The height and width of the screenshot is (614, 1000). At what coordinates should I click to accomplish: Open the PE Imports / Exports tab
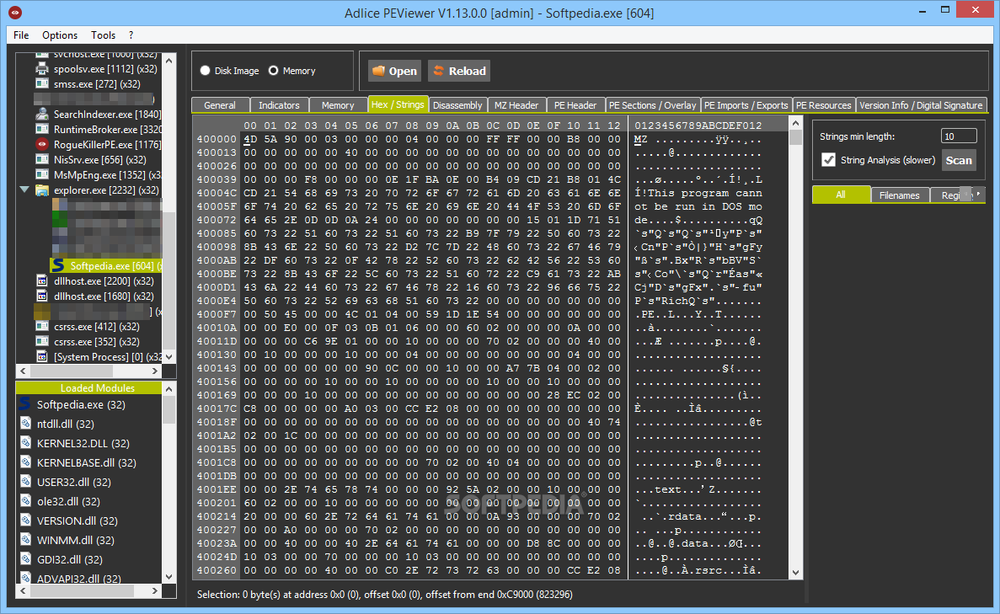tap(746, 105)
